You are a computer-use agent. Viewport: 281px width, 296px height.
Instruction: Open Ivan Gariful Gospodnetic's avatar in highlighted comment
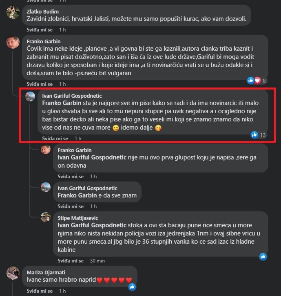pyautogui.click(x=30, y=96)
